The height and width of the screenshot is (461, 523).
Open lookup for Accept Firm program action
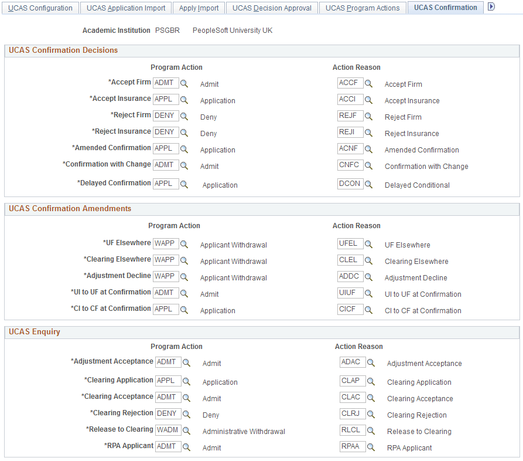coord(184,83)
